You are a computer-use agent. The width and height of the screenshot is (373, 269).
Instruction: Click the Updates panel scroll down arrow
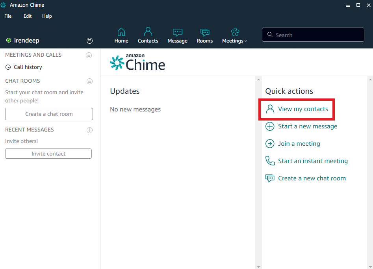258,267
